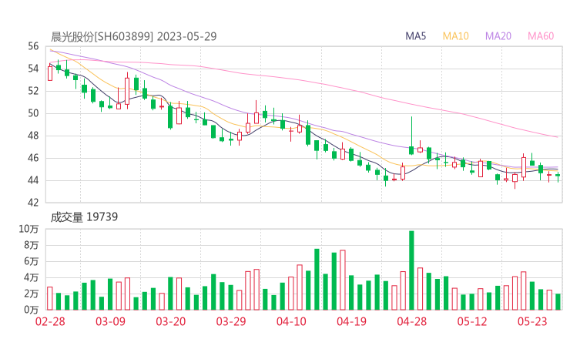Select the MA20 legend label
Screen dimensions: 570x339
(498, 36)
